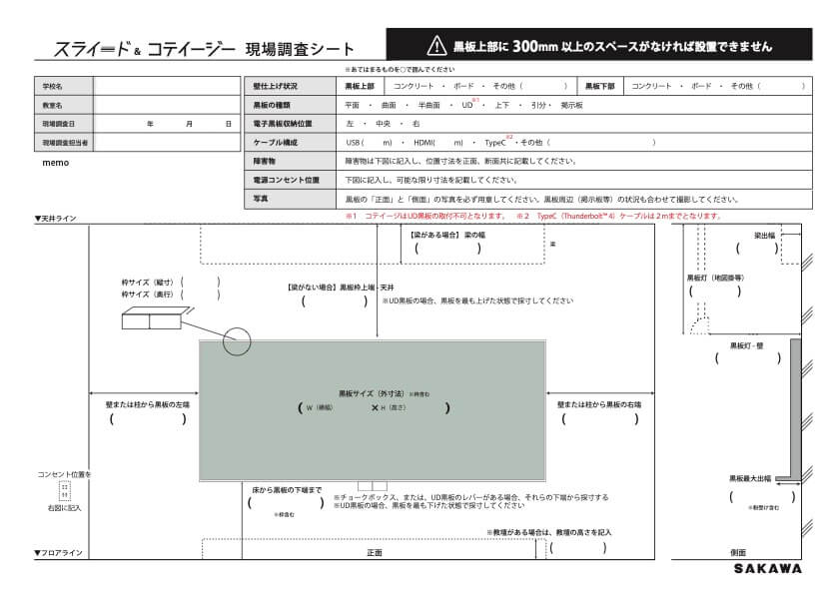Pick 右 for 電子黒板収納位置
This screenshot has height=594, width=840.
tap(417, 124)
